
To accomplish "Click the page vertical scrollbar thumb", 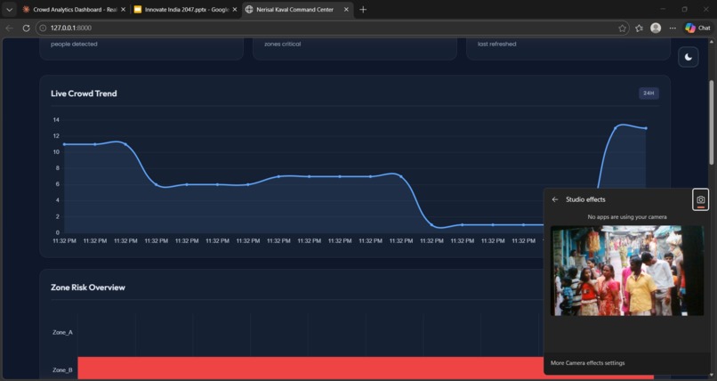I will 711,122.
